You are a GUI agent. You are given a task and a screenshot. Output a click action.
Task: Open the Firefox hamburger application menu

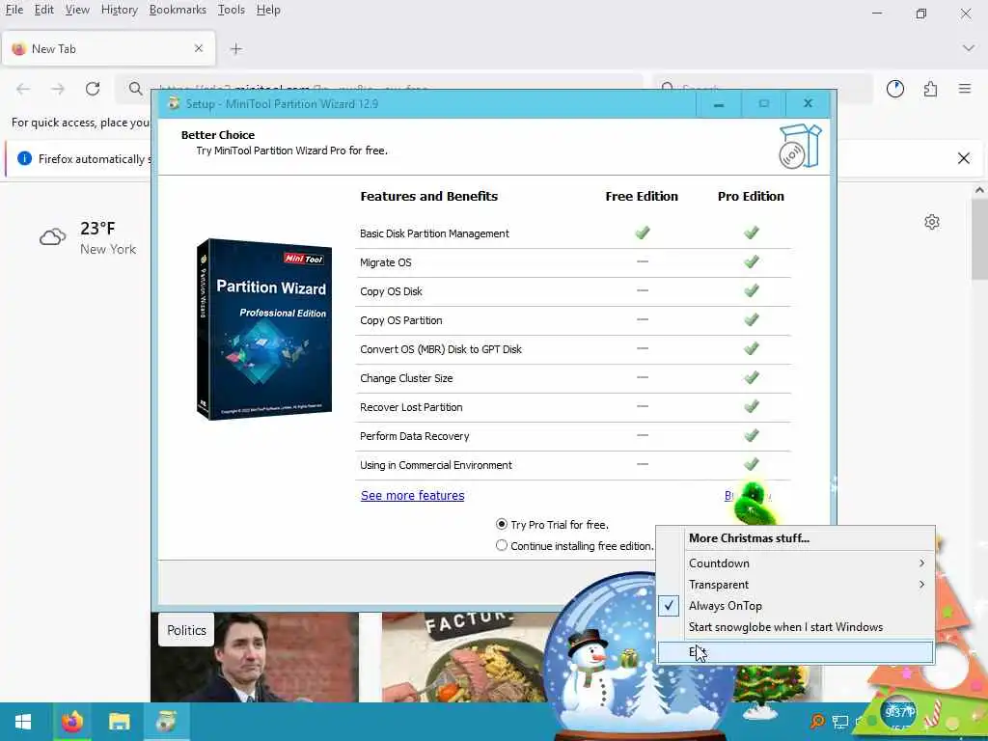coord(965,89)
